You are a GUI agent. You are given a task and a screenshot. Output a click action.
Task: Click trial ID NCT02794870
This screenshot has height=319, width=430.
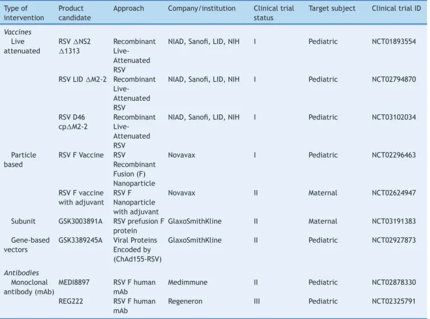[394, 79]
